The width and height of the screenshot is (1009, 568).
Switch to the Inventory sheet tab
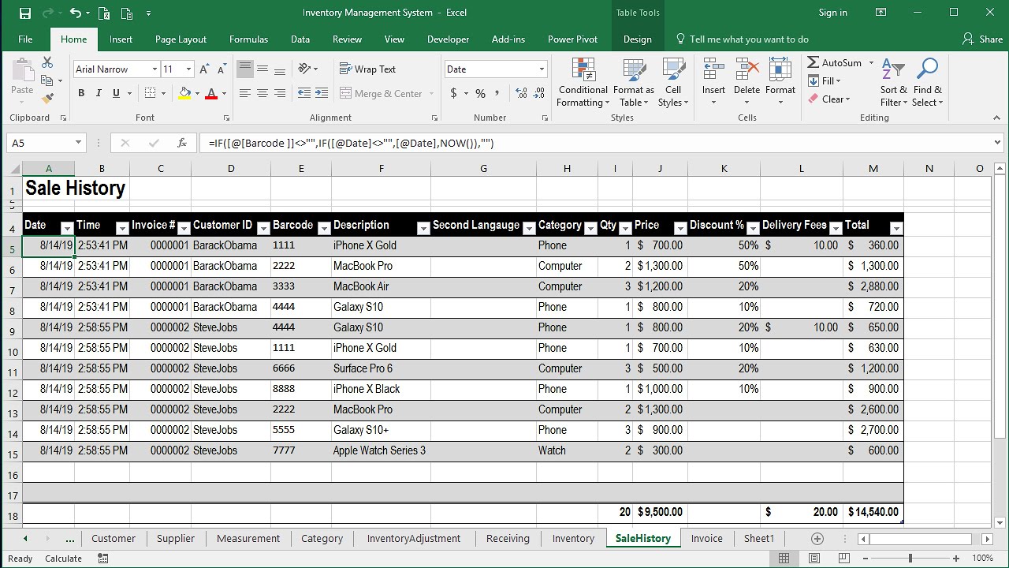coord(573,538)
